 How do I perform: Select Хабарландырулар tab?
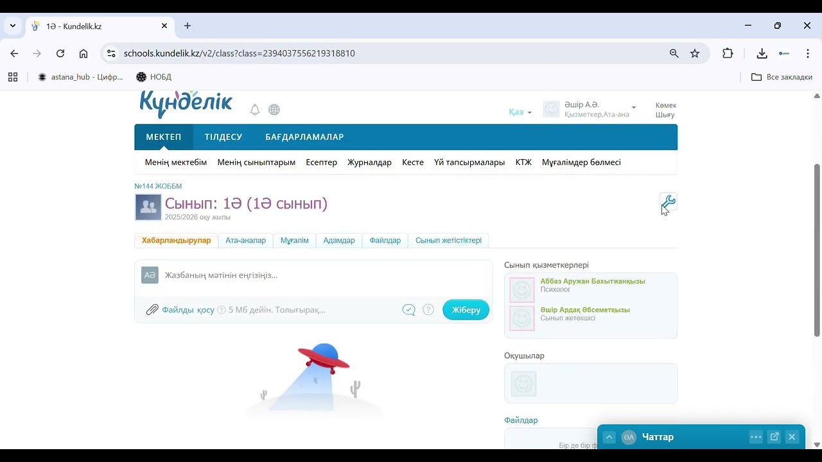176,241
